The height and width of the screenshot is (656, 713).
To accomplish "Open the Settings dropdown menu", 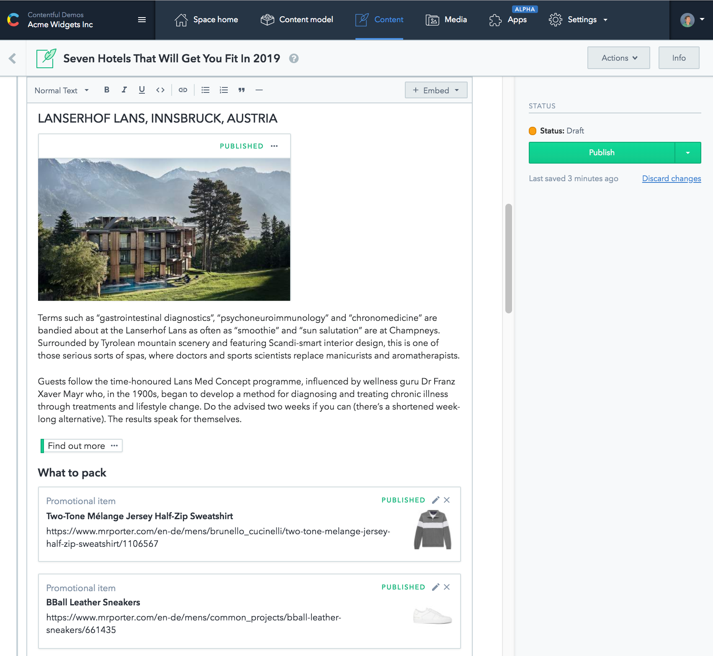I will 578,20.
